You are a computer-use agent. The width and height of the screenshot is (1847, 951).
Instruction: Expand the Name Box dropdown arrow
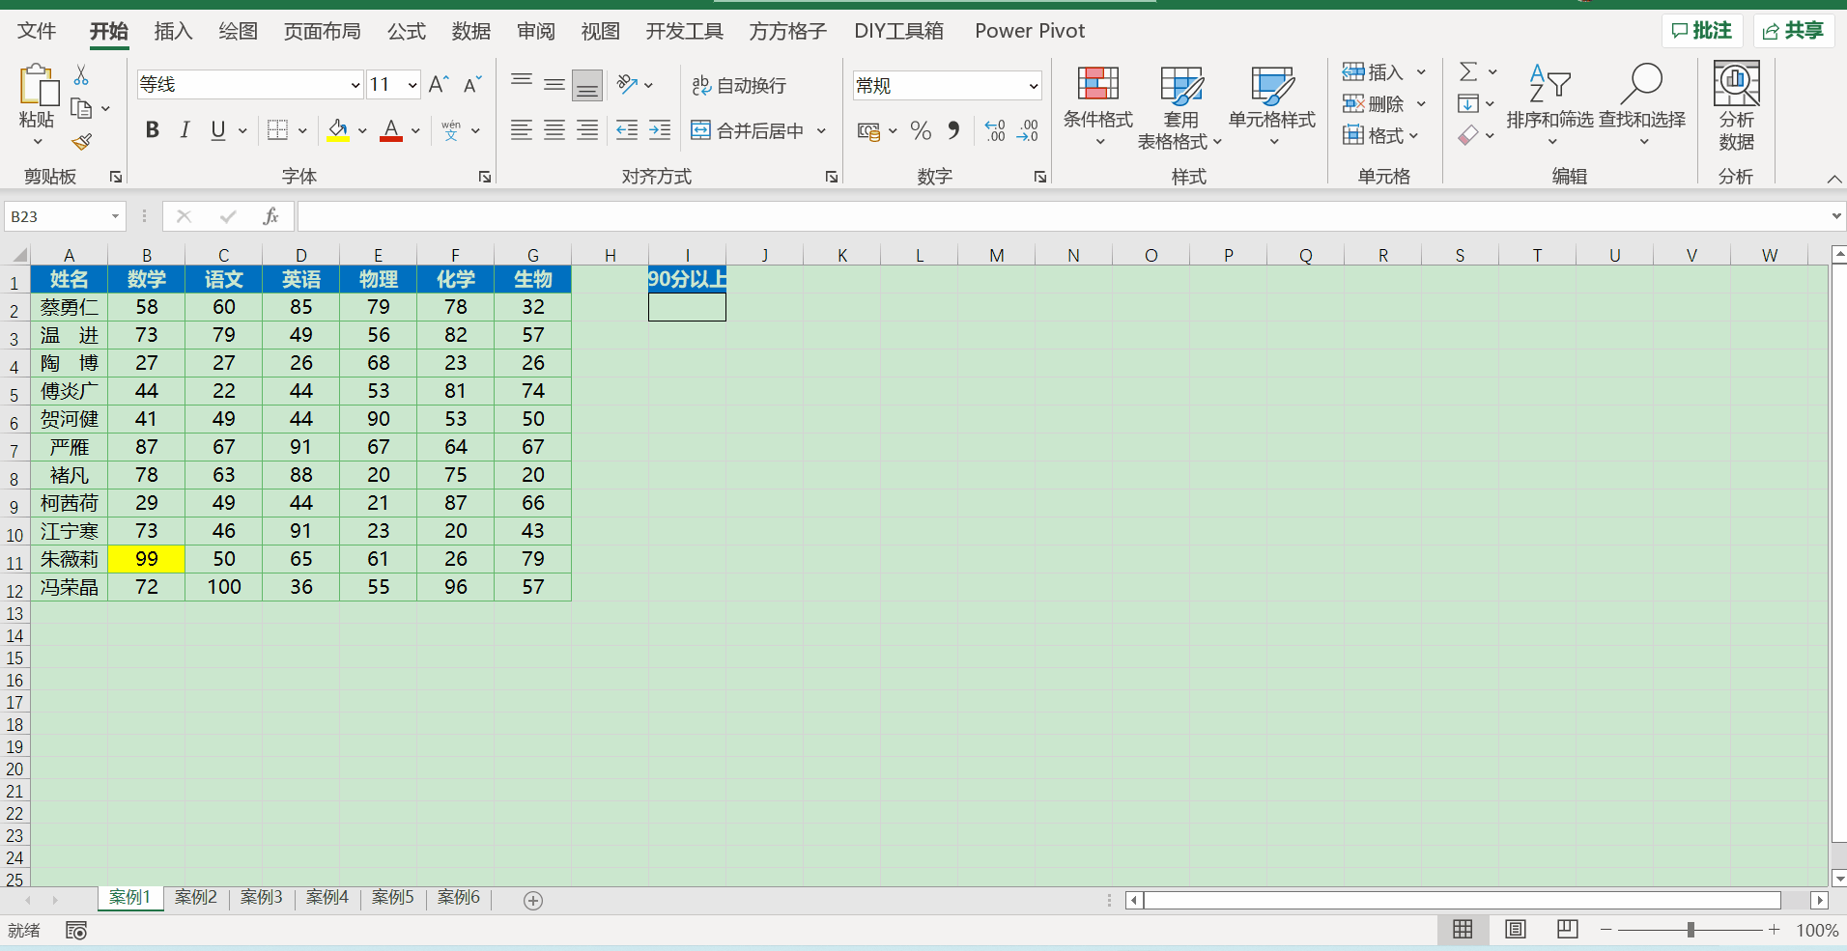(x=115, y=216)
